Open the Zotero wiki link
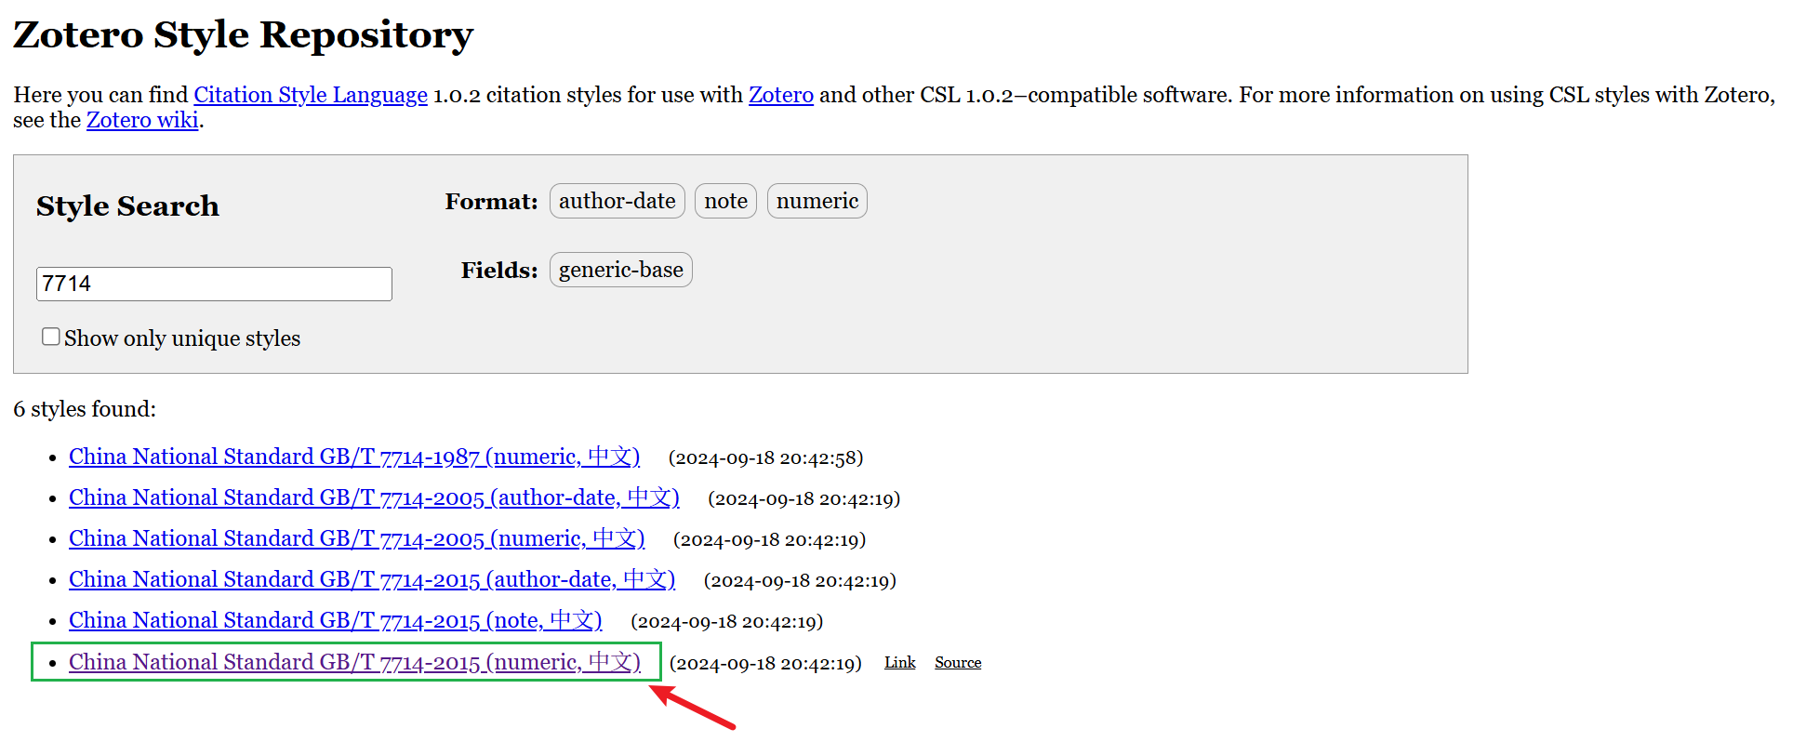Screen dimensions: 1806x755 tap(142, 120)
